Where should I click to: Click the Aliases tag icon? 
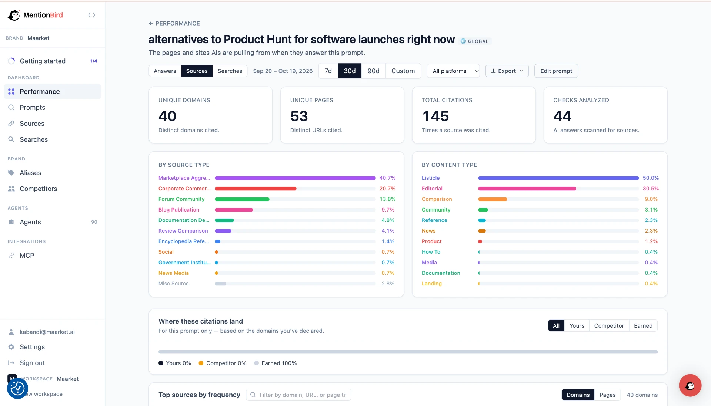[x=11, y=173]
